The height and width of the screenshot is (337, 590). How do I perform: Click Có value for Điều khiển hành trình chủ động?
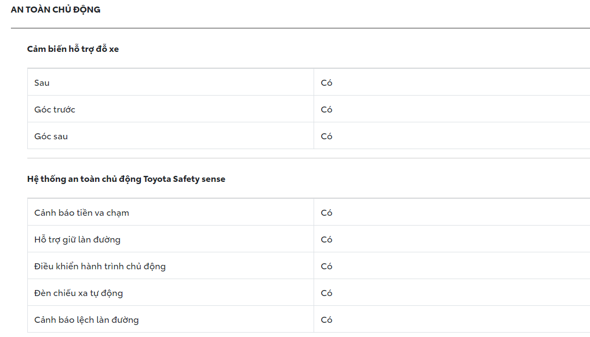(327, 267)
